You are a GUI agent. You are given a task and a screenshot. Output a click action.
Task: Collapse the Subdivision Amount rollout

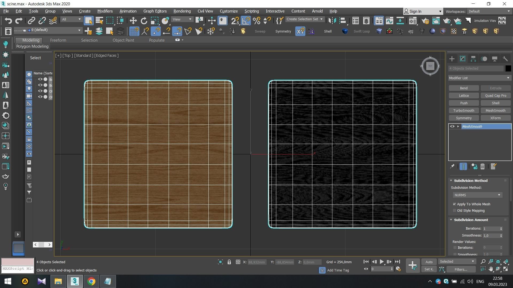(451, 220)
